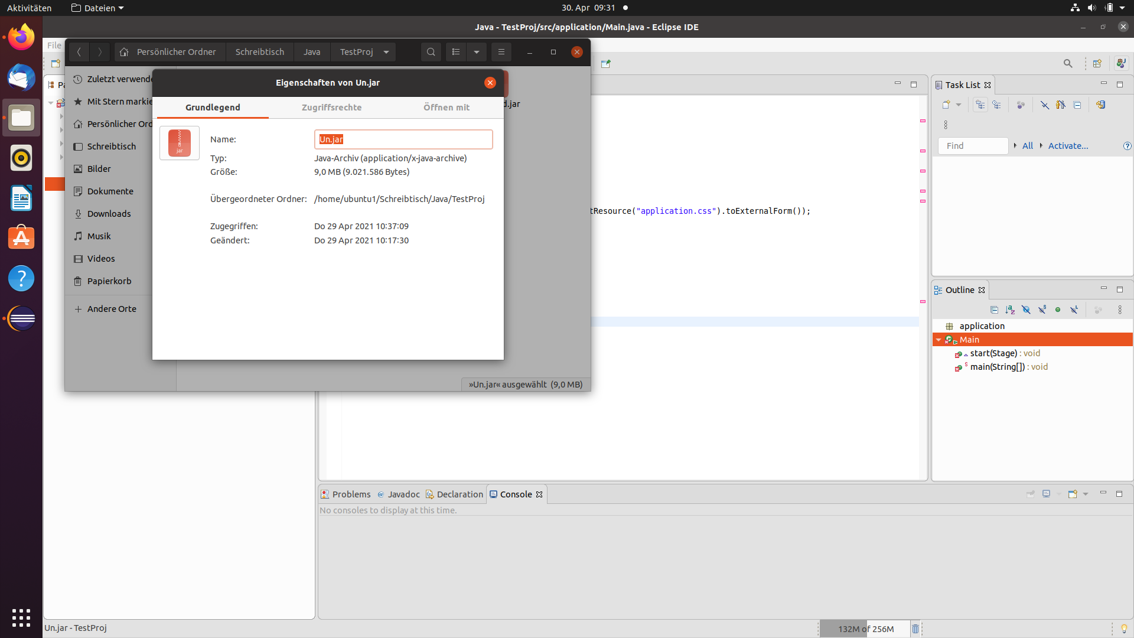This screenshot has width=1134, height=638.
Task: Open Task List view menu (three dots)
Action: click(x=946, y=125)
